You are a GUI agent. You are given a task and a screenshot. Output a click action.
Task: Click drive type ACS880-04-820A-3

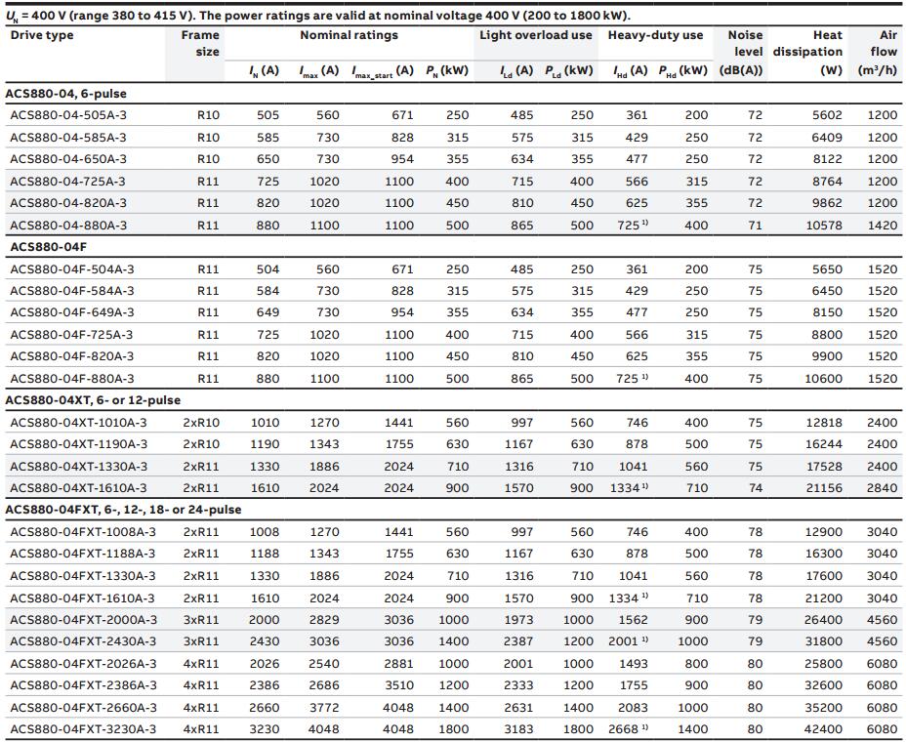pos(68,203)
